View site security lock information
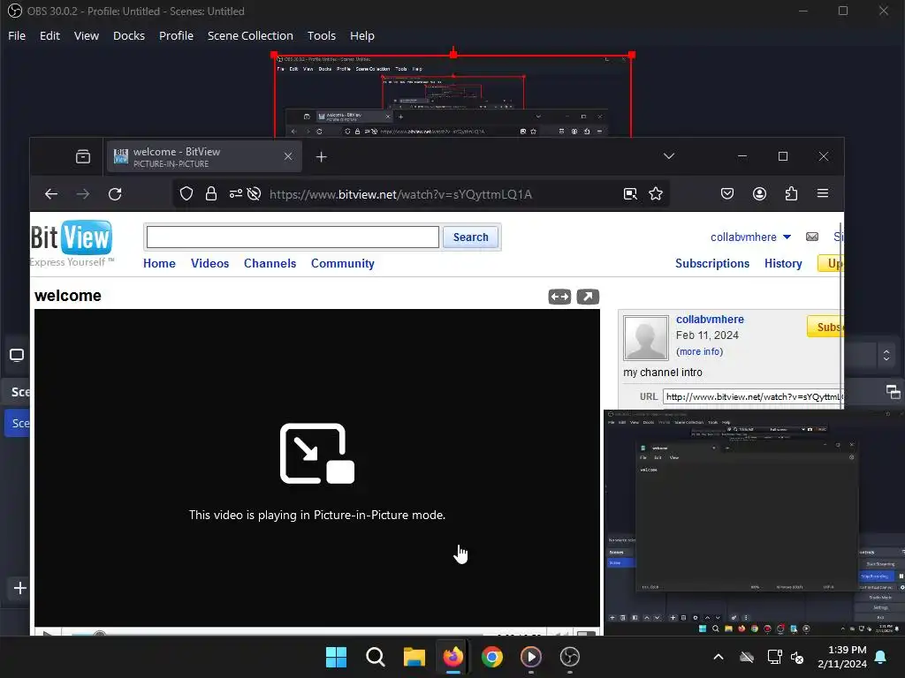Screen dimensions: 905x678 point(211,193)
